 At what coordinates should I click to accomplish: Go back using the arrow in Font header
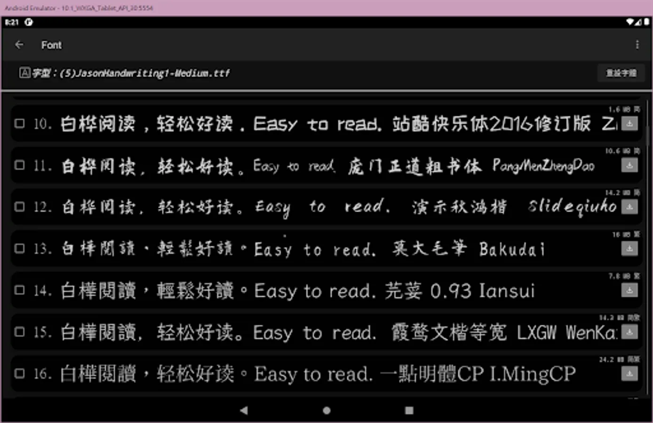pos(19,45)
